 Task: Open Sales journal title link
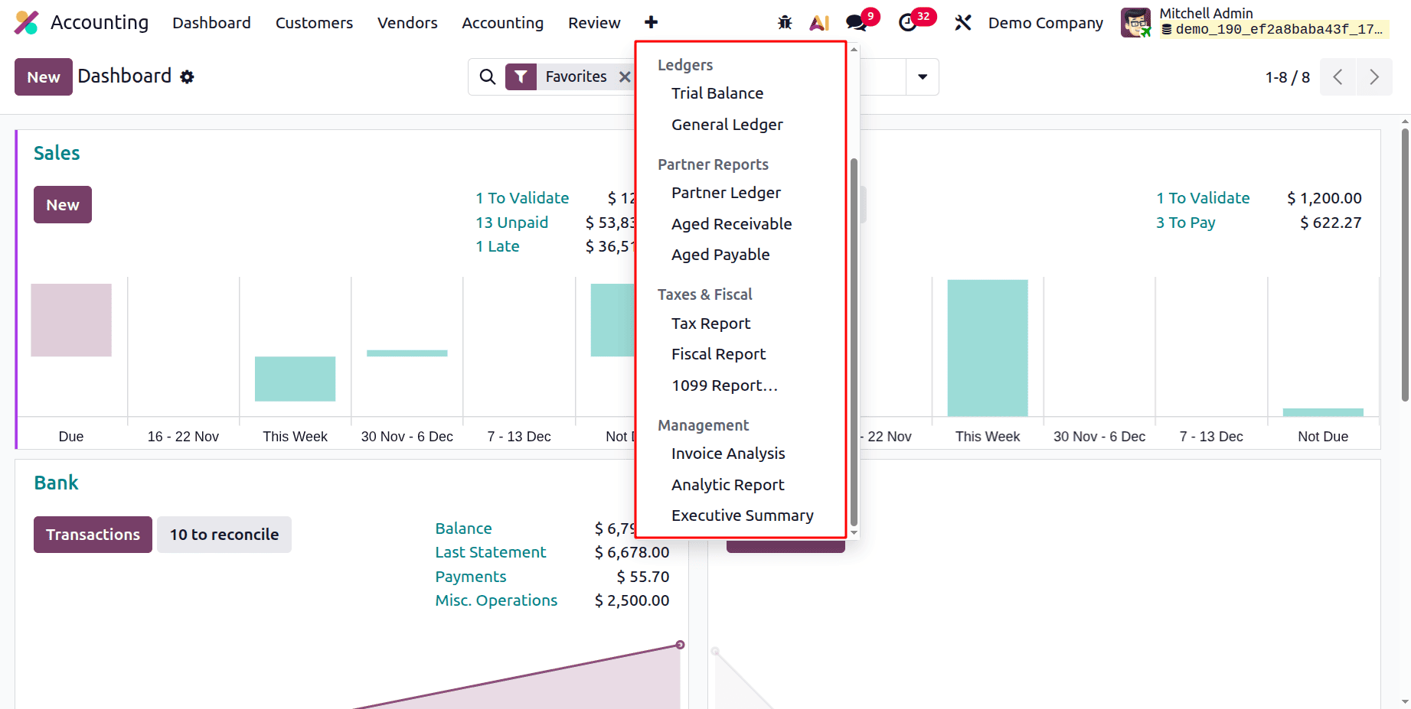[57, 153]
